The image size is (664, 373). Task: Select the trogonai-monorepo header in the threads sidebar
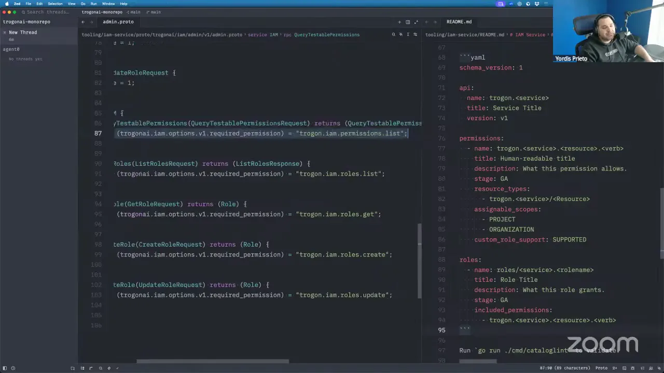(x=26, y=22)
